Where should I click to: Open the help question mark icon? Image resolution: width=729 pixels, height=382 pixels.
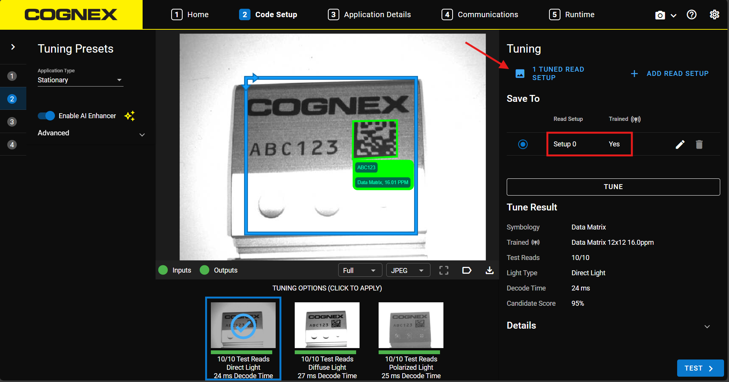click(691, 14)
